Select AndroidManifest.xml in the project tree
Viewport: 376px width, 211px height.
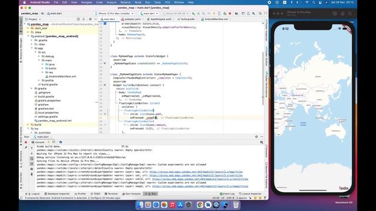click(62, 77)
